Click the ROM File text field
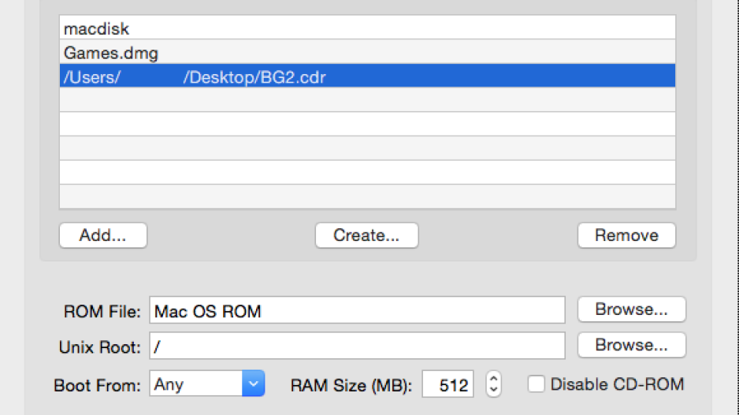 357,310
